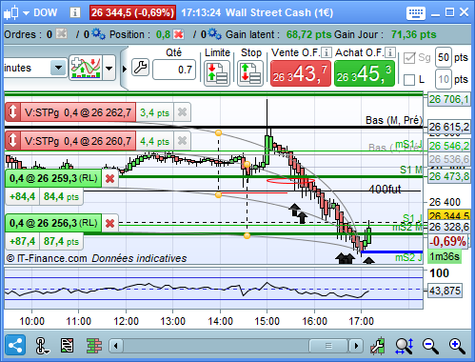Screen dimensions: 475x362
Task: Select position label 0,4 @ 26 256,3
Action: (53, 223)
